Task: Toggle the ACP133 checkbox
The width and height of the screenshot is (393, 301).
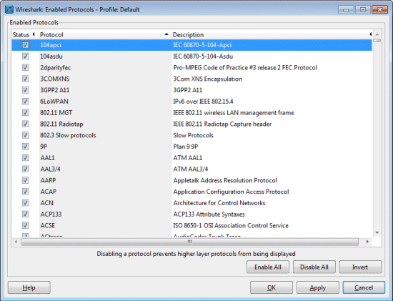Action: [25, 214]
